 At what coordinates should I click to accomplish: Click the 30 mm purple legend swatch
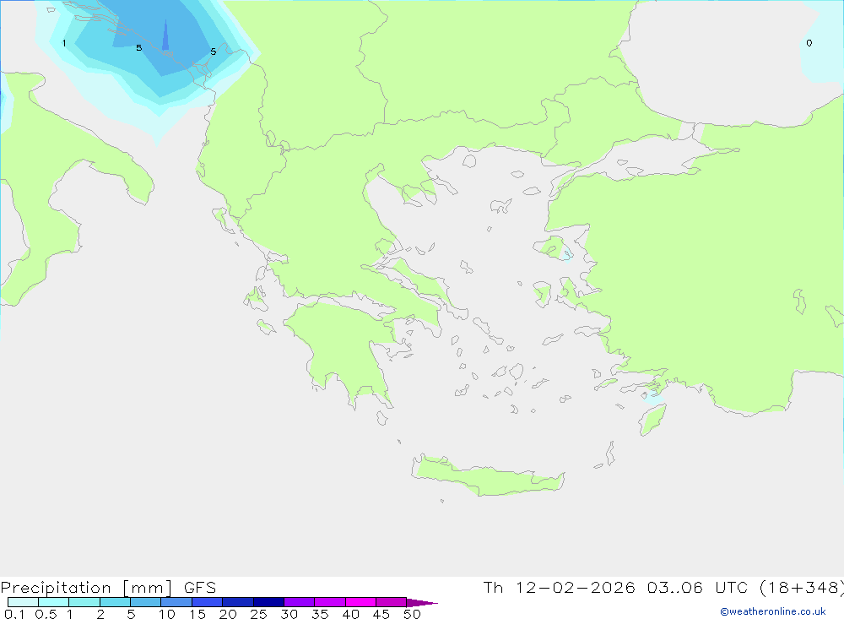point(300,602)
